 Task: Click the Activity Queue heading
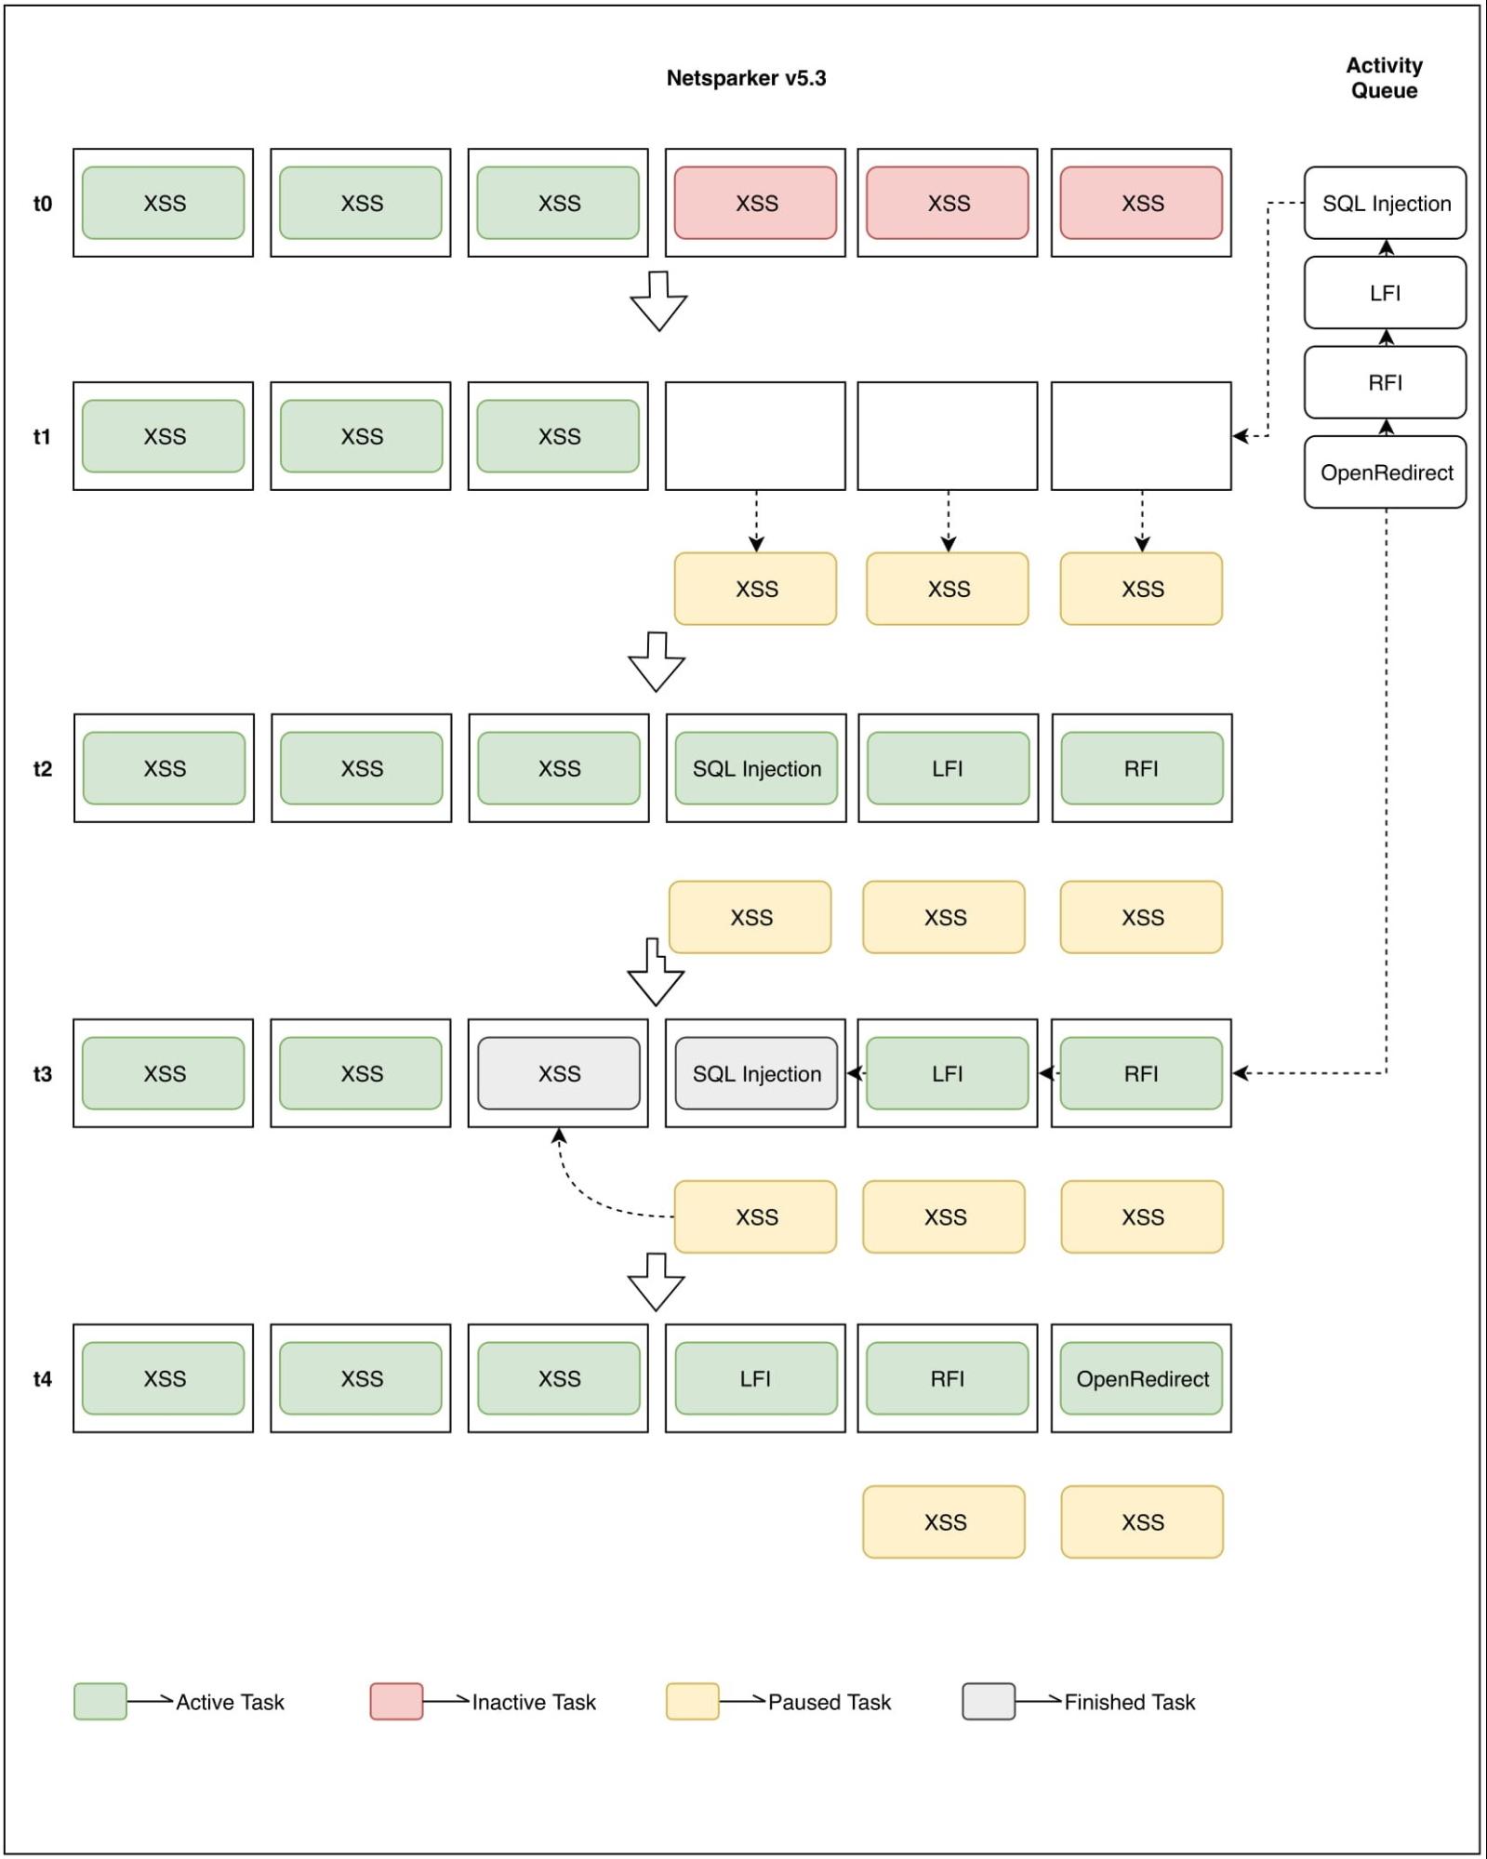click(1384, 78)
